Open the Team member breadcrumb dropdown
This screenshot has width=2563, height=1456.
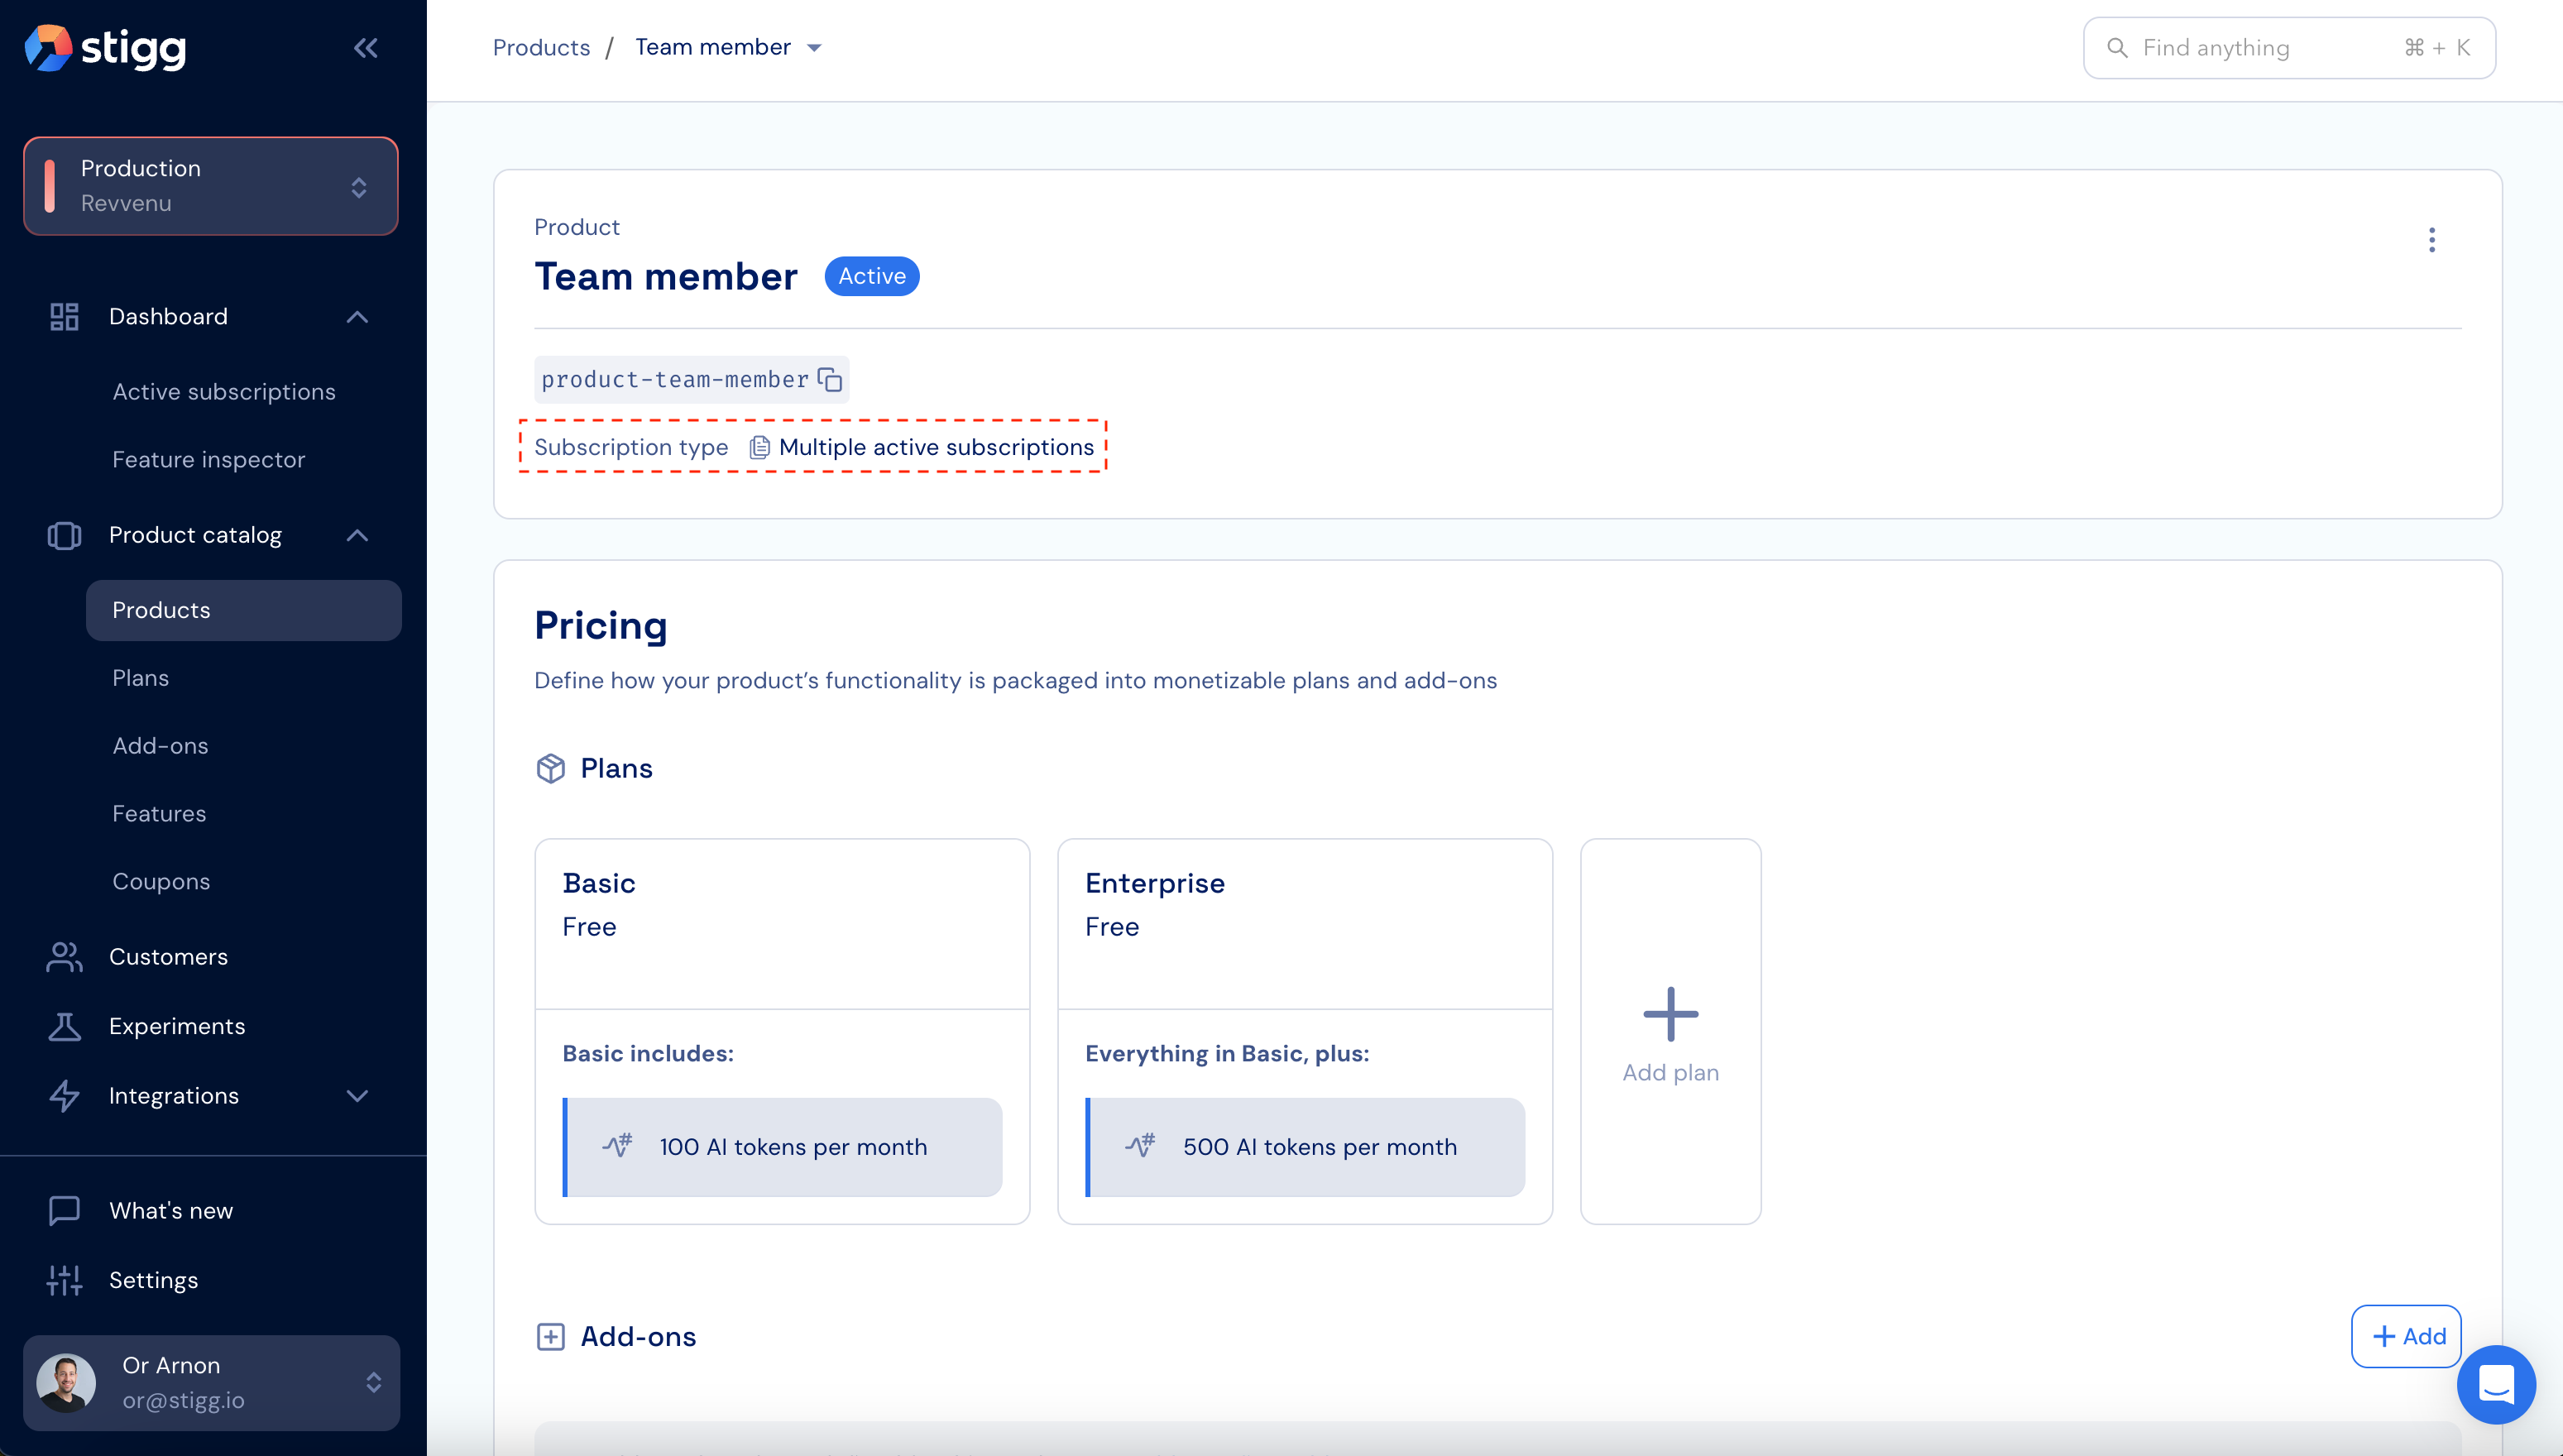(x=814, y=47)
